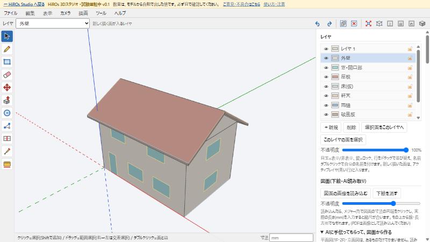
Task: Open the active layer dropdown showing 外壁
Action: click(53, 24)
